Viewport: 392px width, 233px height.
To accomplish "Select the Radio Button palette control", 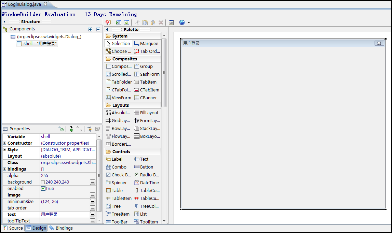I will pos(146,175).
